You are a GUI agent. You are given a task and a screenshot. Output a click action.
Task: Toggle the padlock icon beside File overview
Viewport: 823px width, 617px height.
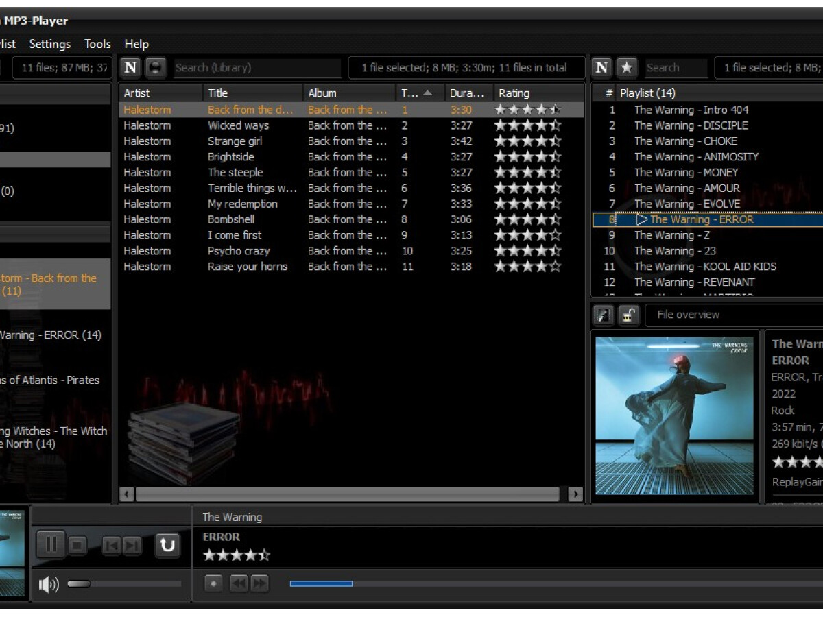(629, 315)
